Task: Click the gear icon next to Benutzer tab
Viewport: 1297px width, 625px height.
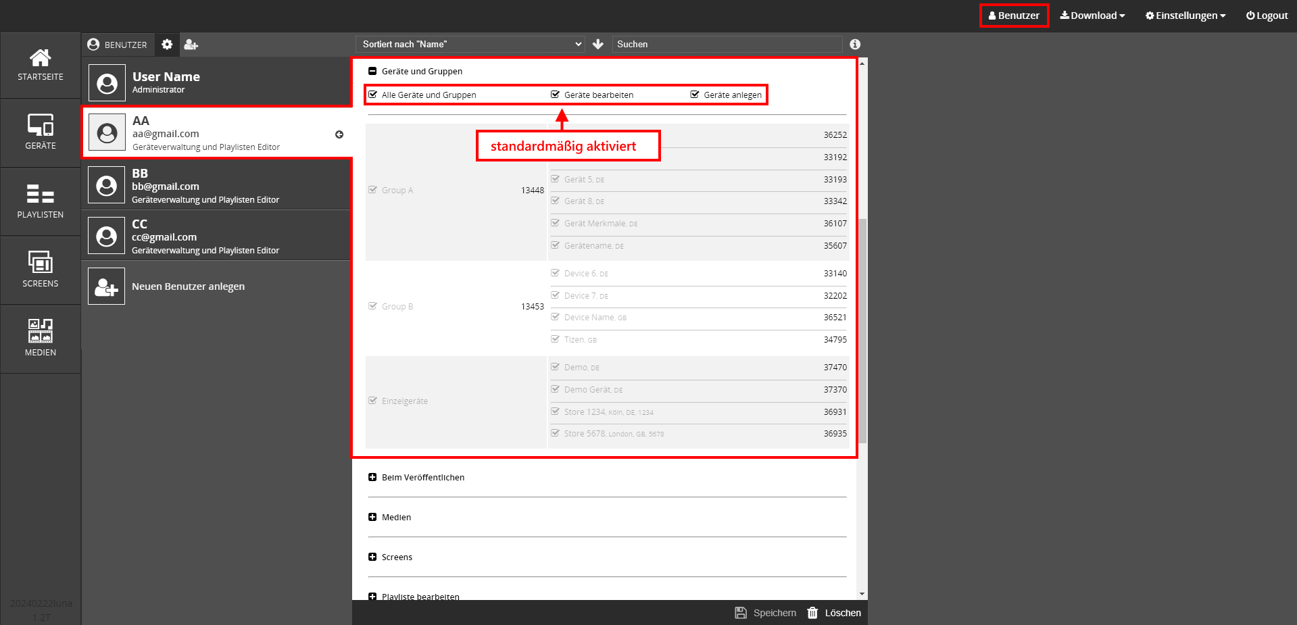Action: (167, 45)
